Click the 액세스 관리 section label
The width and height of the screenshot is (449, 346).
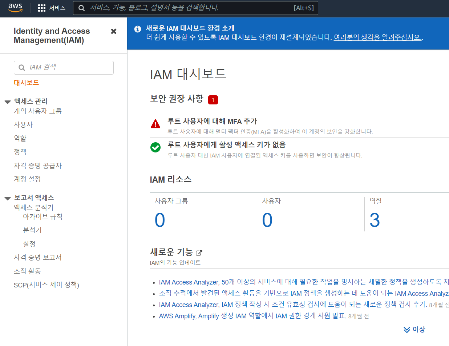31,102
